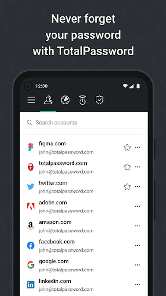Open more options for adobe.com
The width and height of the screenshot is (166, 296).
pos(137,206)
